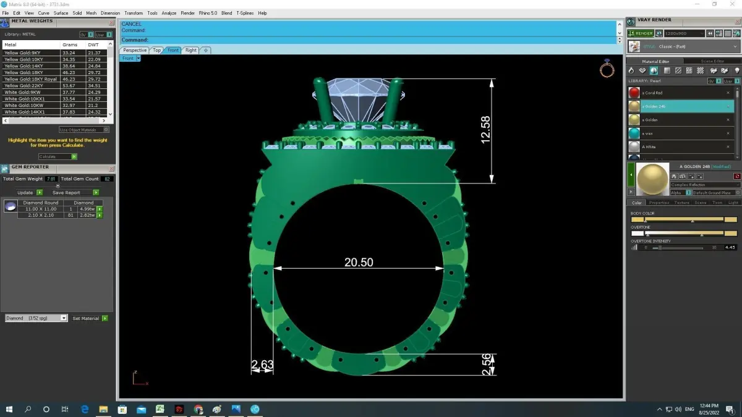The height and width of the screenshot is (417, 742).
Task: Select the A White material
Action: tap(681, 147)
